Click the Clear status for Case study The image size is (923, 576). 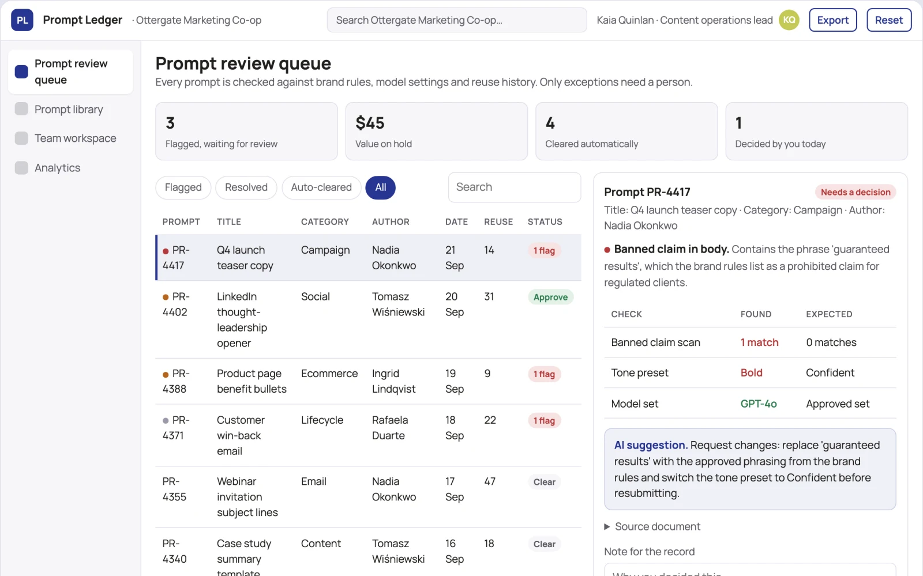[545, 544]
